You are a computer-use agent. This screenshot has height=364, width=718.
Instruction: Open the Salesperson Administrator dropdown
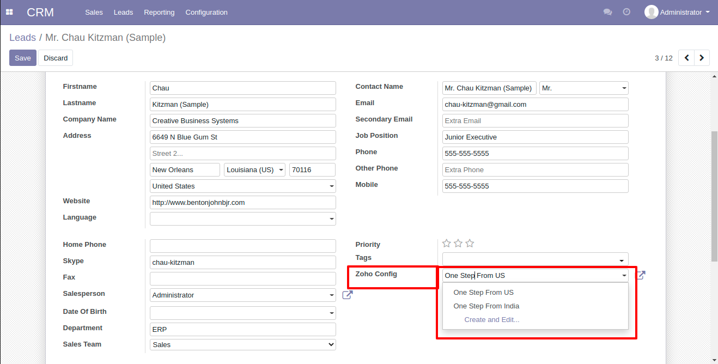(243, 295)
